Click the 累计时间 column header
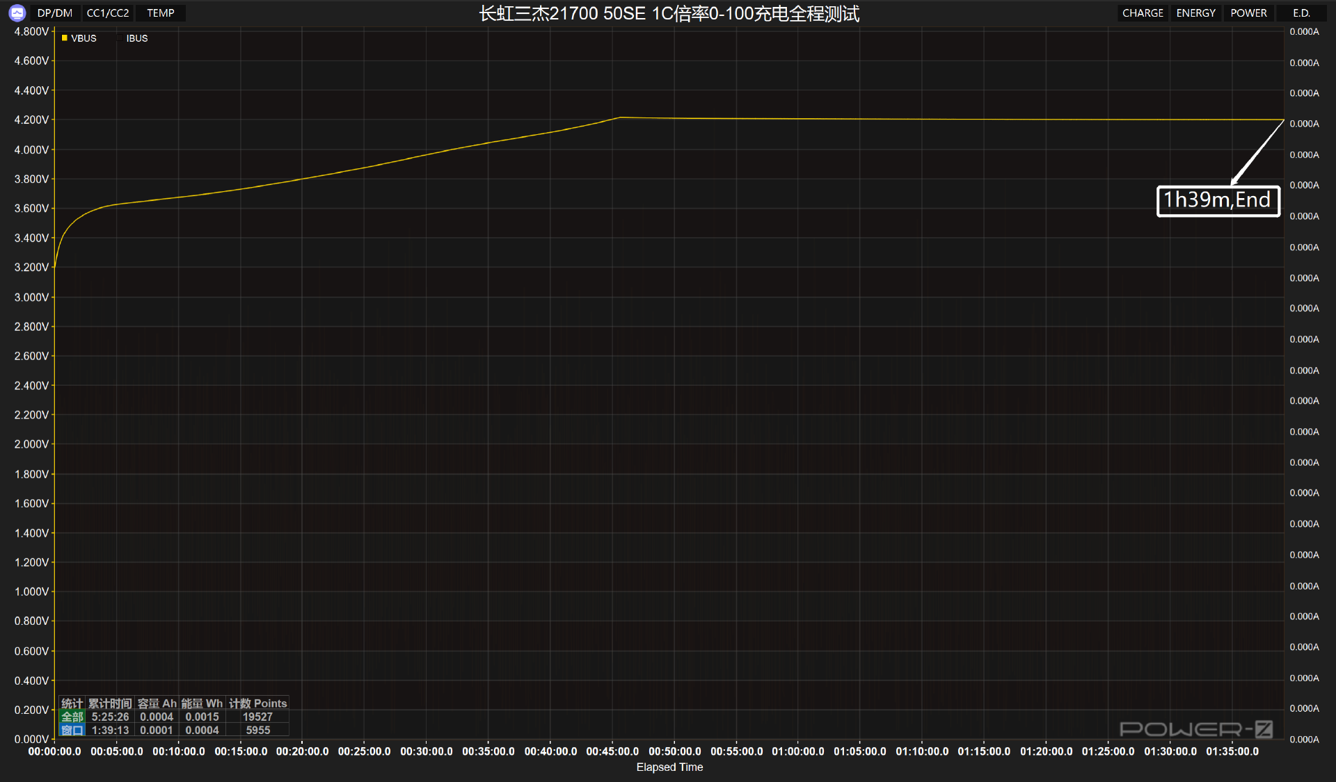This screenshot has height=782, width=1336. tap(110, 703)
